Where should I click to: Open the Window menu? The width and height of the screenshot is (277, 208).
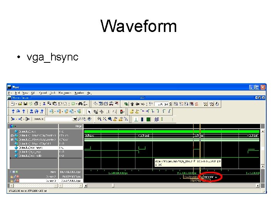[79, 93]
